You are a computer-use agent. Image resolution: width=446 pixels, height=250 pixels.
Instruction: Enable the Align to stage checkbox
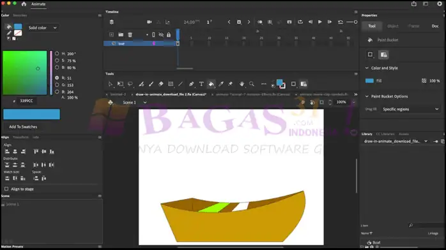tap(6, 189)
